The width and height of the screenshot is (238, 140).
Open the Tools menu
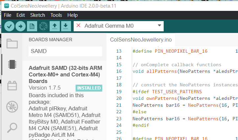click(56, 15)
